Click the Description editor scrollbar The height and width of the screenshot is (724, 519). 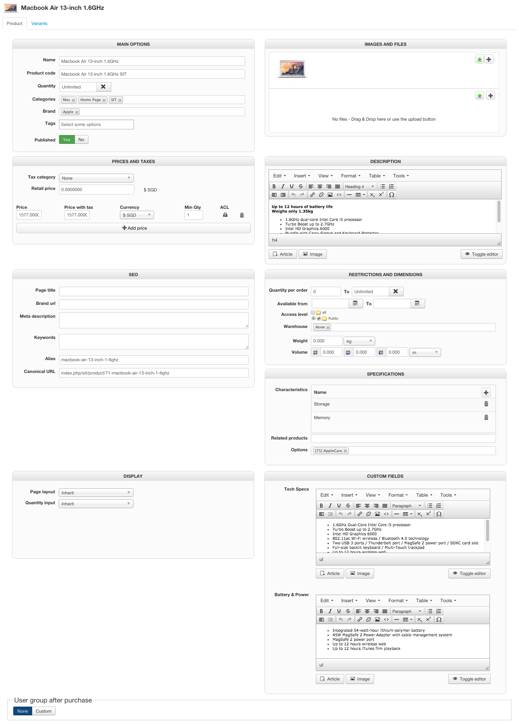coord(499,212)
